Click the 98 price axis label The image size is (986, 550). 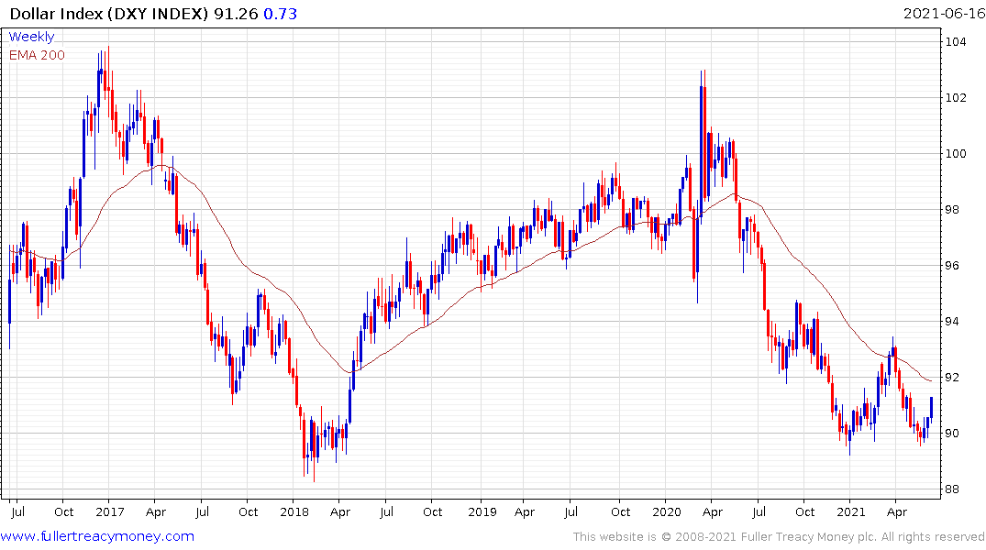[x=952, y=209]
